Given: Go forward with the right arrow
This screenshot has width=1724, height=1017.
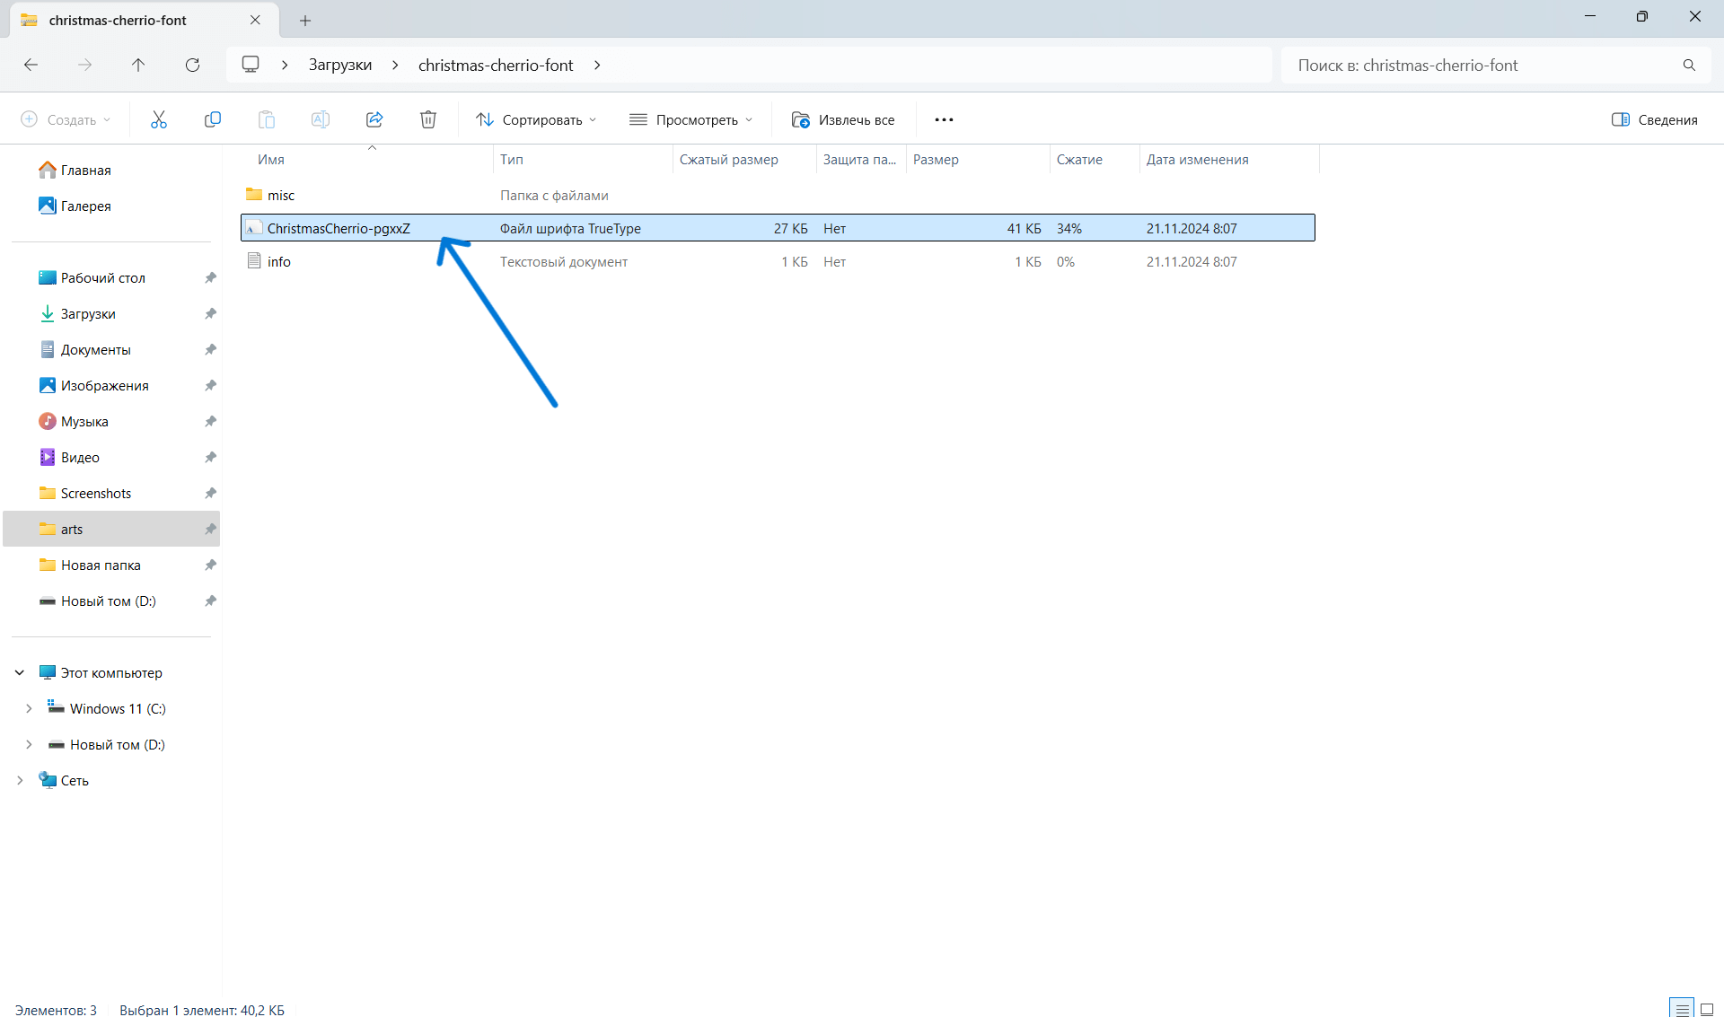Looking at the screenshot, I should pos(85,65).
